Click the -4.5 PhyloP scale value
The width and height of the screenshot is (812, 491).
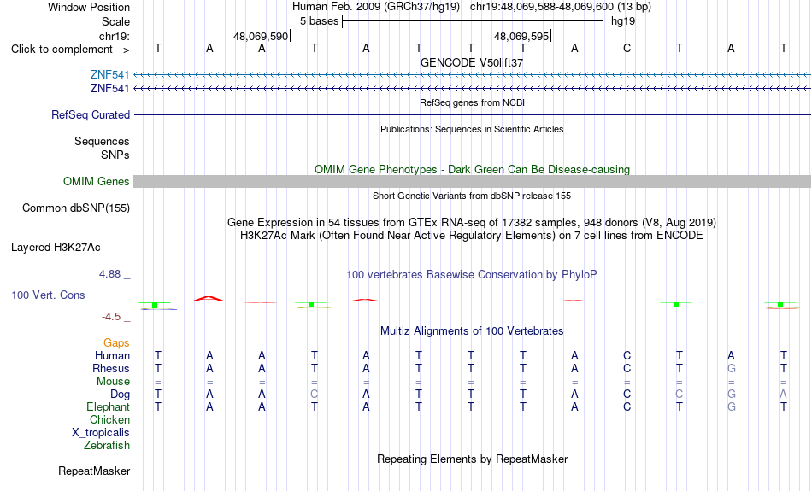tap(111, 317)
